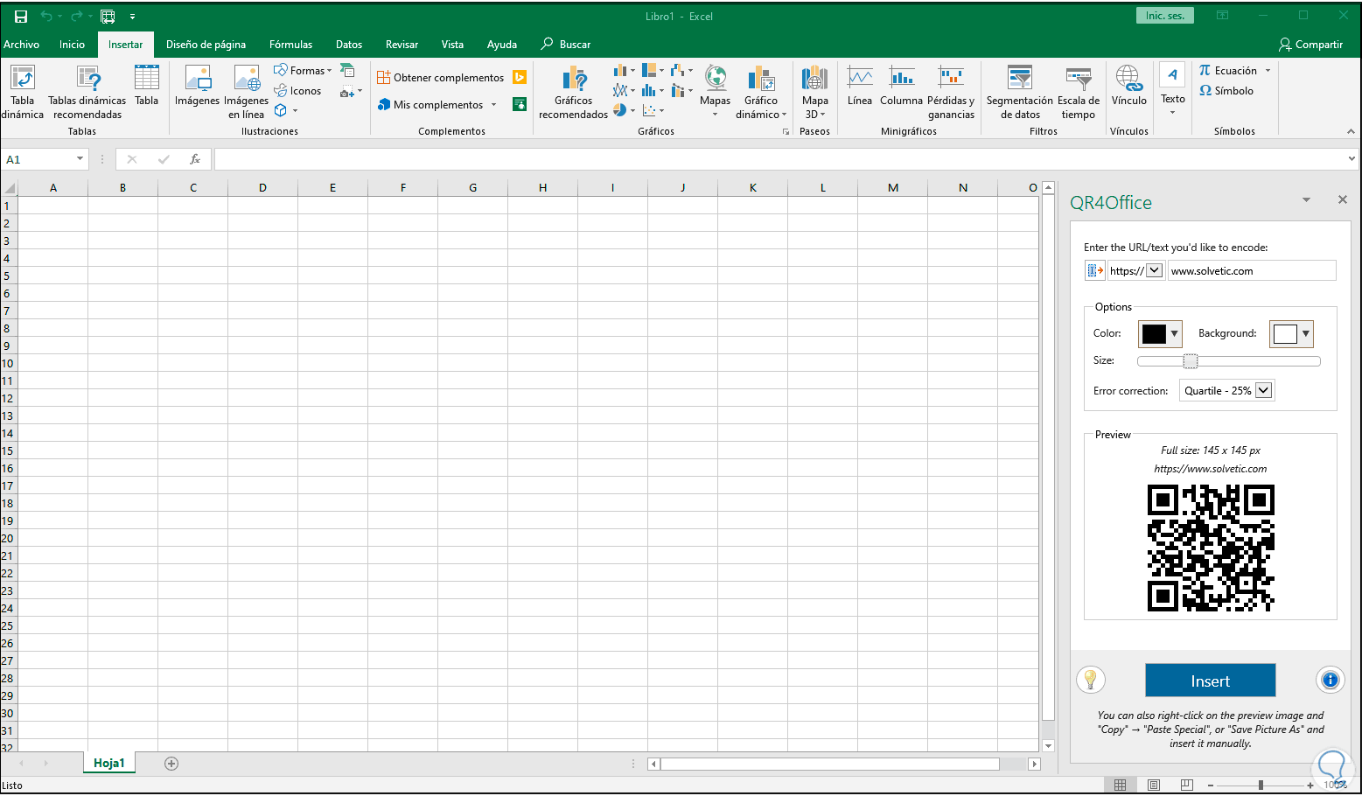The width and height of the screenshot is (1362, 796).
Task: Expand the Ecuación dropdown arrow
Action: pos(1268,71)
